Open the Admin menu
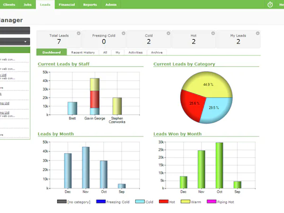This screenshot has width=284, height=213. coord(111,5)
